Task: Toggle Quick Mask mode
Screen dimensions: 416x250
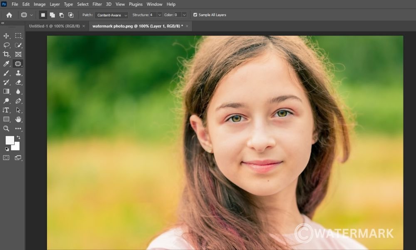Action: click(x=6, y=157)
